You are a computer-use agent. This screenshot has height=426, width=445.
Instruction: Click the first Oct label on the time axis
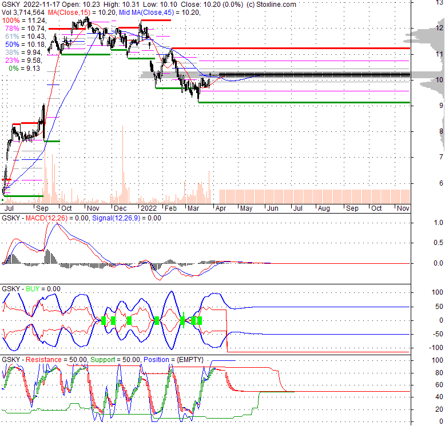[x=67, y=208]
